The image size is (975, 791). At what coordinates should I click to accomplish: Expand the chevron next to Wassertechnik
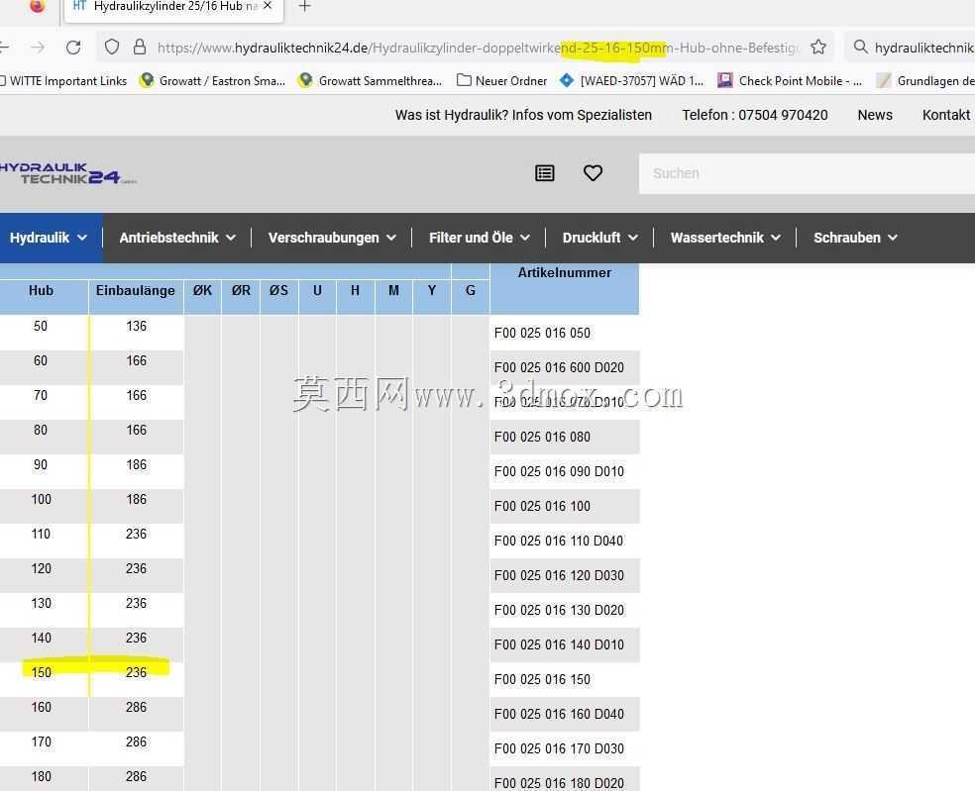pos(776,238)
